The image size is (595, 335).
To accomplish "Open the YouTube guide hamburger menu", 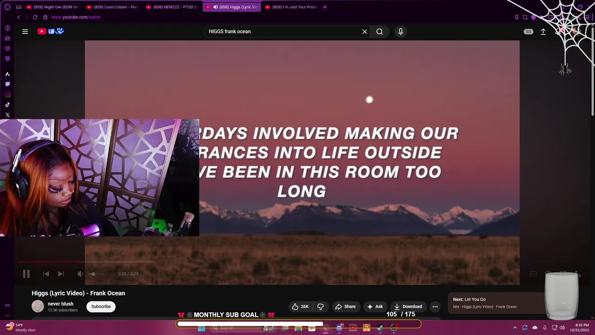I will click(x=25, y=32).
